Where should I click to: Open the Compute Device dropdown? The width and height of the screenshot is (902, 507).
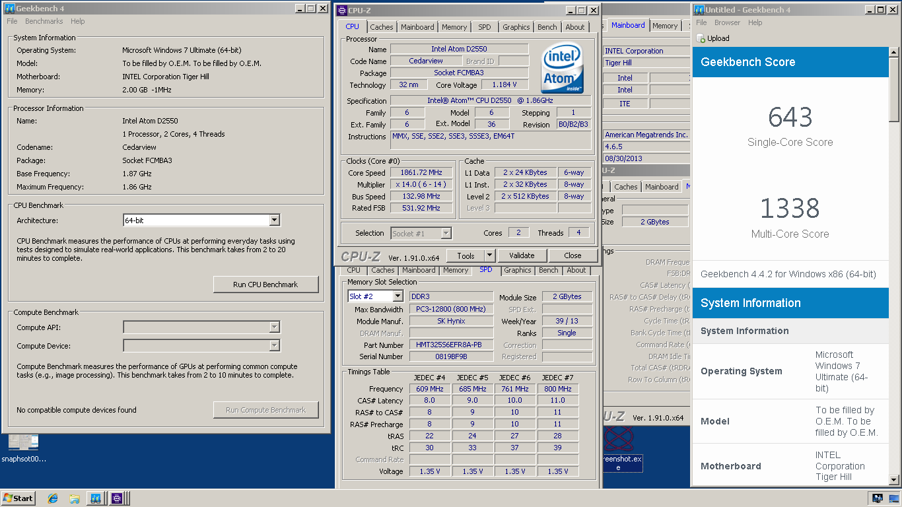point(275,346)
